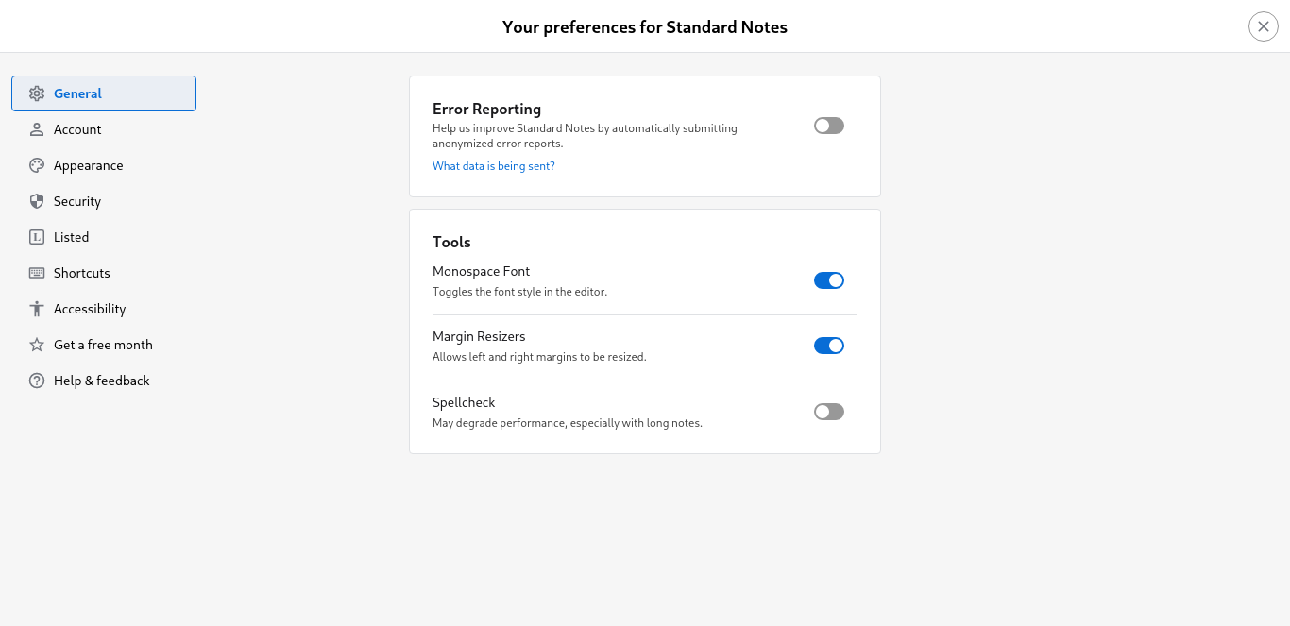Select the Listed panel icon
The height and width of the screenshot is (626, 1290).
[36, 237]
